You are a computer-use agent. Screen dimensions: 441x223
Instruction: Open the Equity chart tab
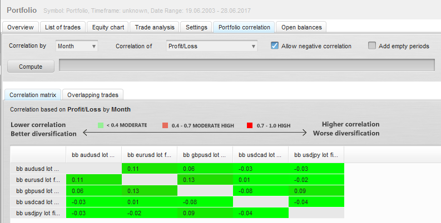click(x=108, y=27)
